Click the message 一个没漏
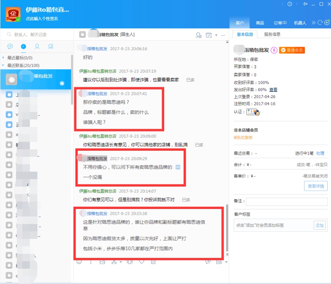331x284 pixels. click(93, 177)
